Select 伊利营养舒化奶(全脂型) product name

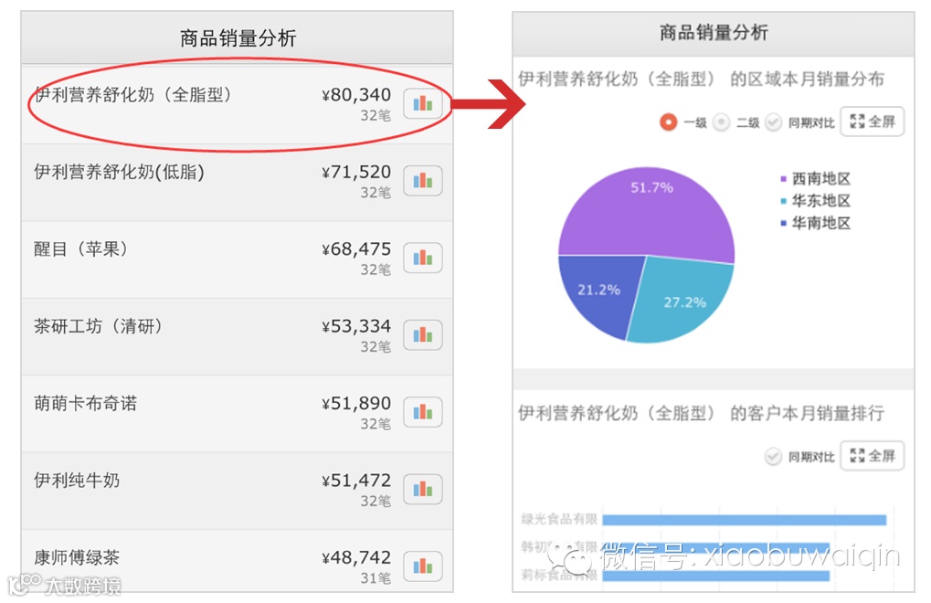pyautogui.click(x=133, y=94)
